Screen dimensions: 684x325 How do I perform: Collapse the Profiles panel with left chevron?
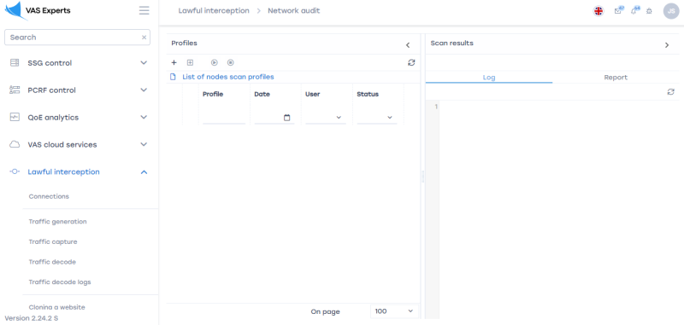(x=408, y=45)
